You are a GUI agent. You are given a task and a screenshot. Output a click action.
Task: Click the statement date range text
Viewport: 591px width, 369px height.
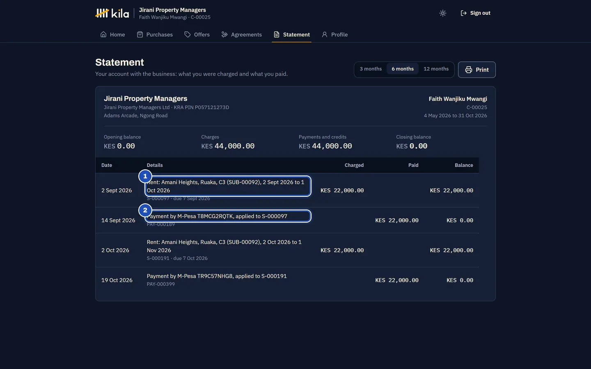click(x=455, y=116)
